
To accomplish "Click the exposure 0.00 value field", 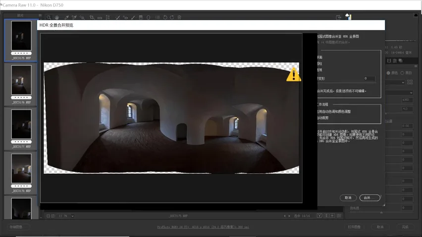I will pyautogui.click(x=407, y=126).
